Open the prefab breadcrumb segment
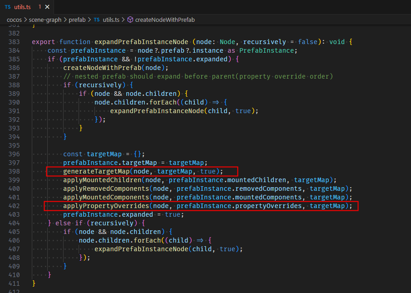This screenshot has height=293, width=411. [x=77, y=20]
